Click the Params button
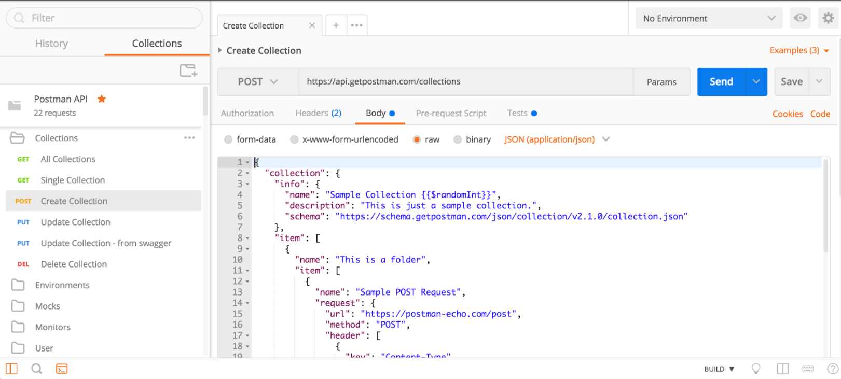The image size is (841, 379). click(x=661, y=82)
